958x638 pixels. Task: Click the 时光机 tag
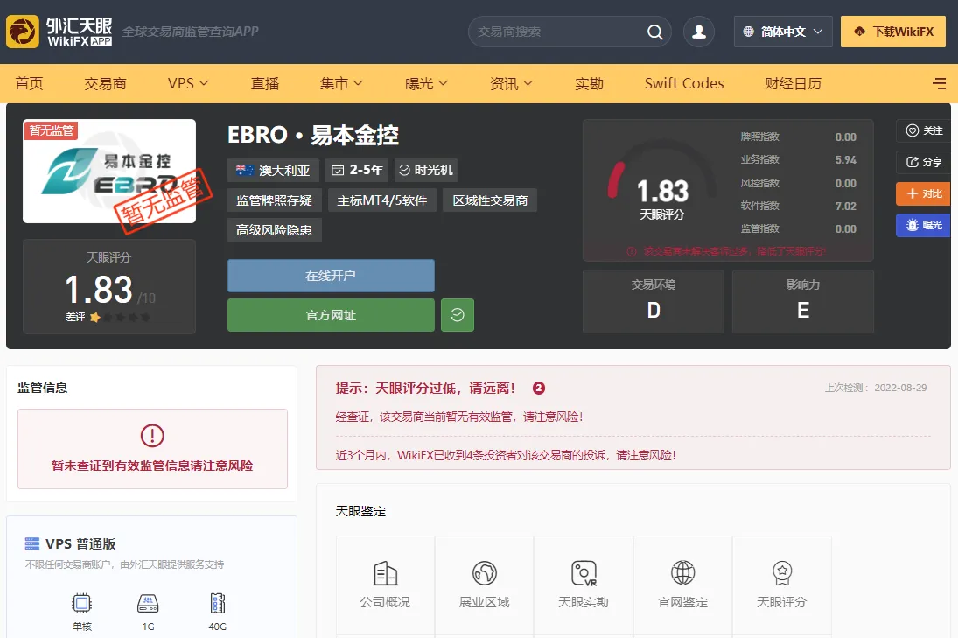(426, 170)
